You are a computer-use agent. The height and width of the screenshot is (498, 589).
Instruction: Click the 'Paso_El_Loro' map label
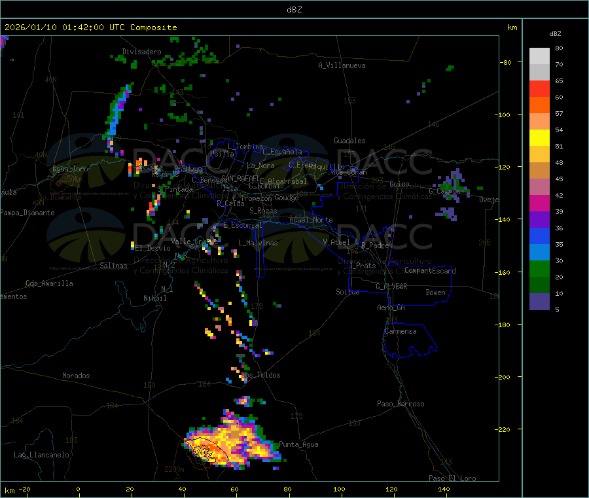point(453,478)
